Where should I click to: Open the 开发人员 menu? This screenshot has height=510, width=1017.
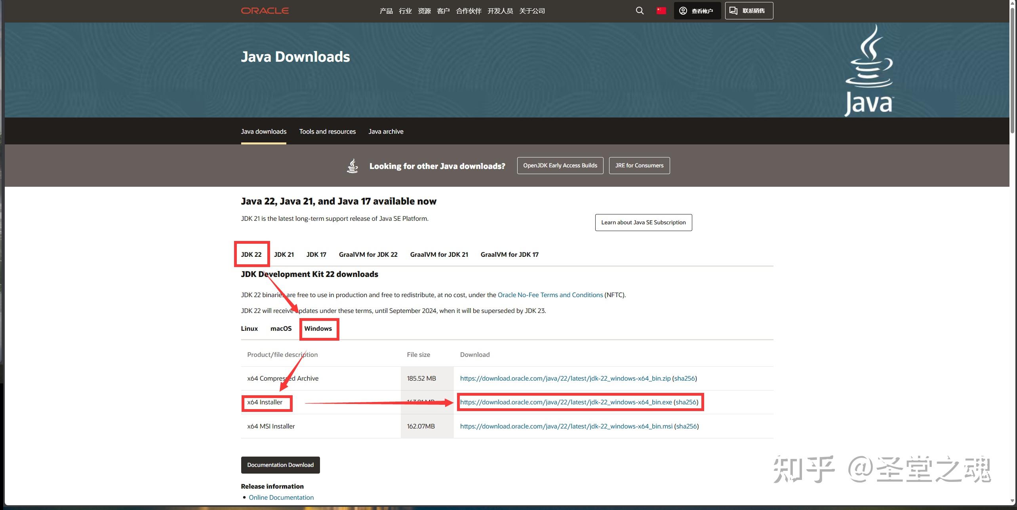tap(500, 11)
